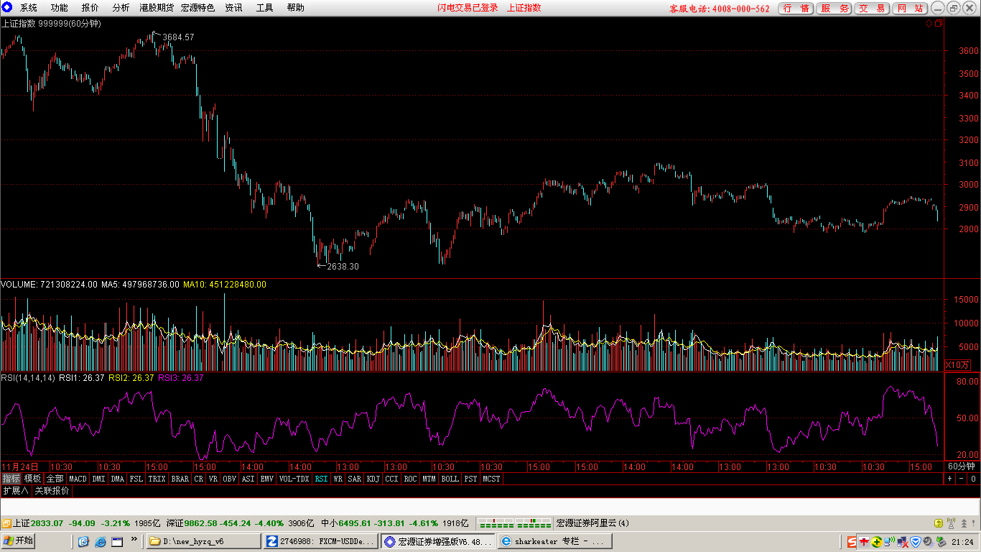This screenshot has width=981, height=552.
Task: Open the 系统 menu
Action: (x=29, y=8)
